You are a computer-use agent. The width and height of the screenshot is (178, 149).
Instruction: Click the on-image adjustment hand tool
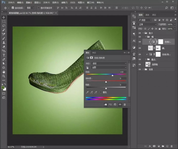pyautogui.click(x=87, y=67)
